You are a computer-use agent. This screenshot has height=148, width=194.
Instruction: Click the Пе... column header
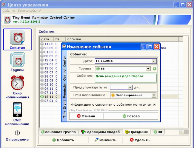click(60, 39)
